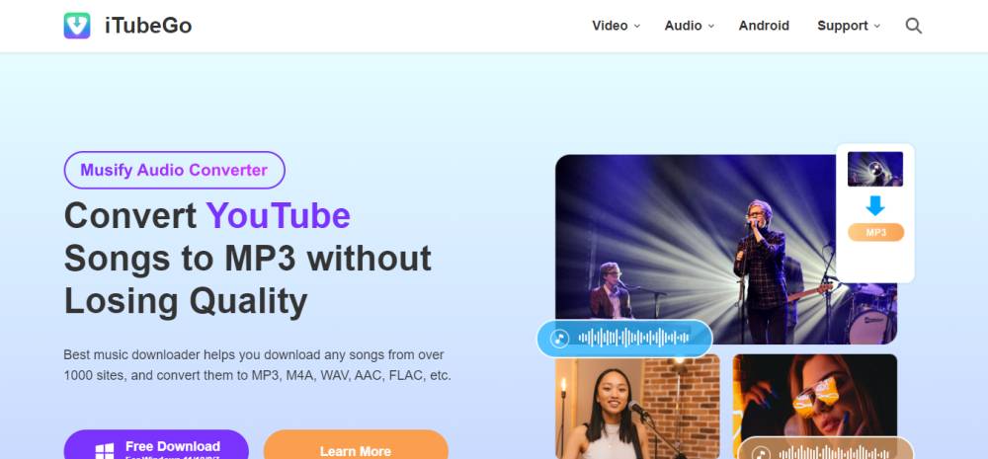Open the search magnifier icon

click(914, 26)
